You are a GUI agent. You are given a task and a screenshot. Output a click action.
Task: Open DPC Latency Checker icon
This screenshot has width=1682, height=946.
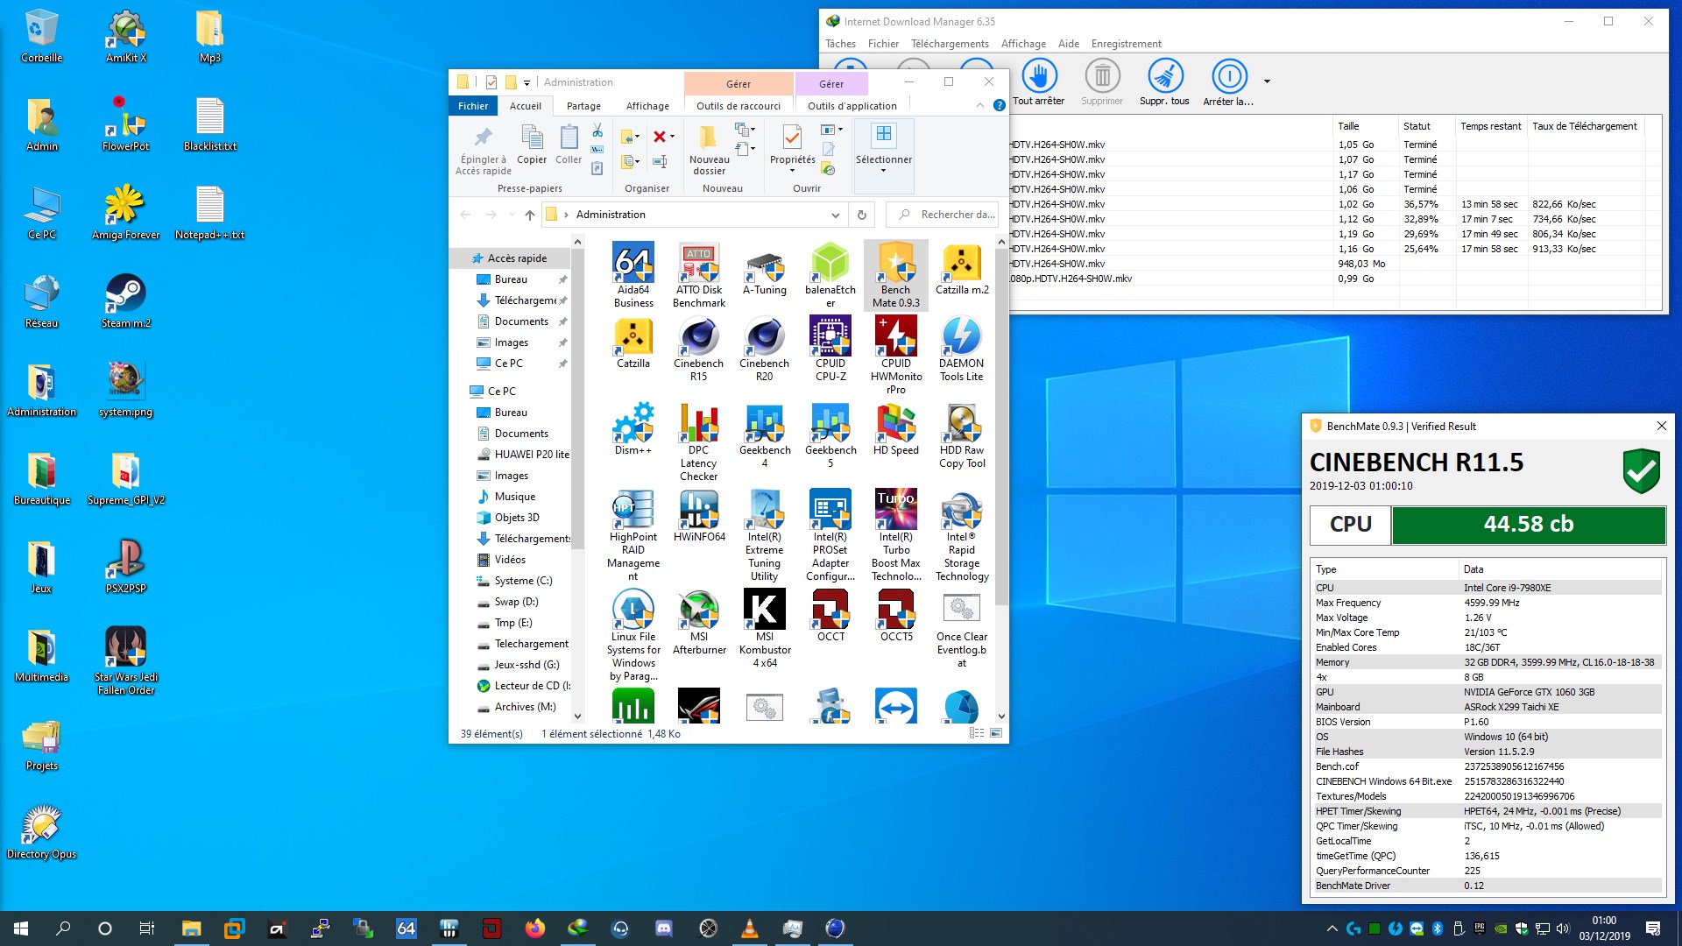coord(699,442)
